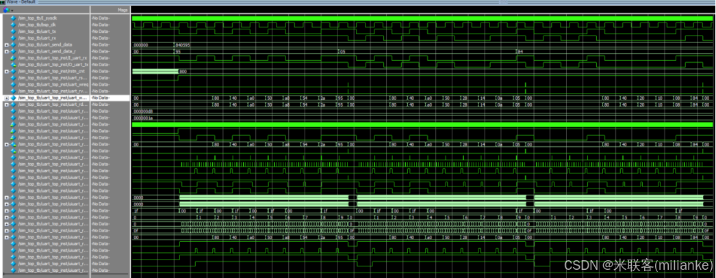The height and width of the screenshot is (278, 716).
Task: Click the uart_send_data bus icon
Action: point(13,44)
